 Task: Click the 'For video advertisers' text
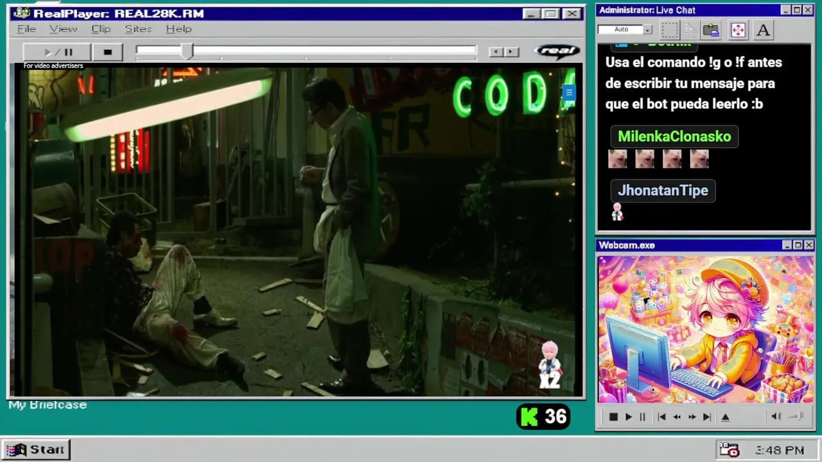click(53, 65)
